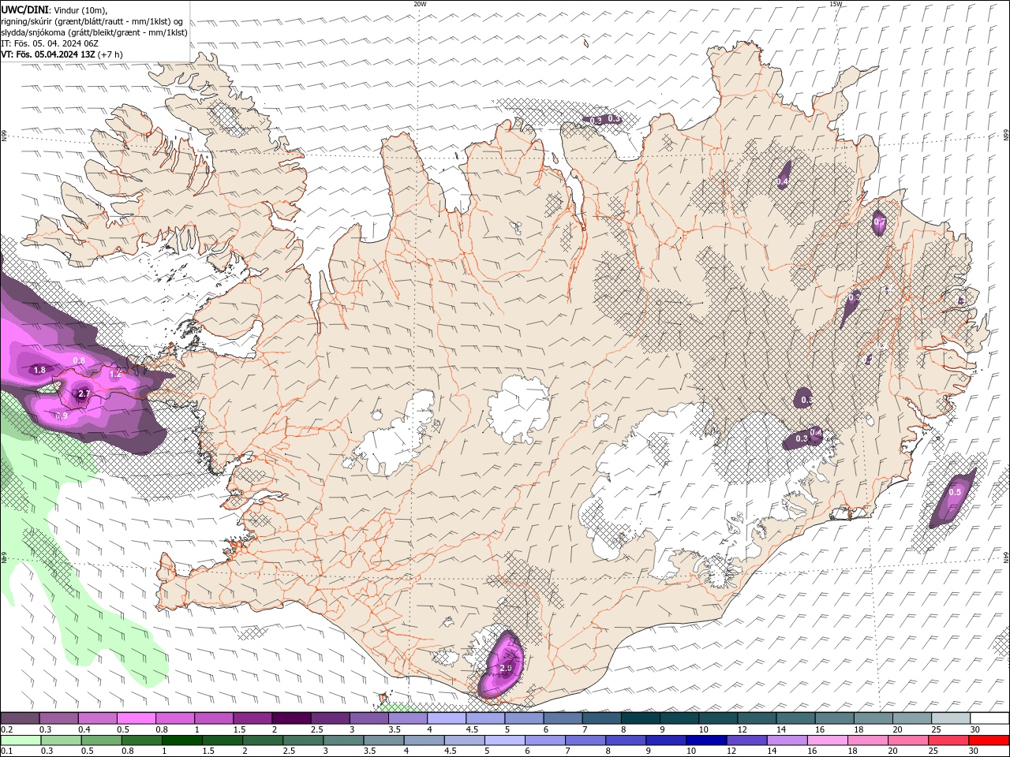Click the deep blue swatch labeled 10 in the lower legend row

point(705,740)
